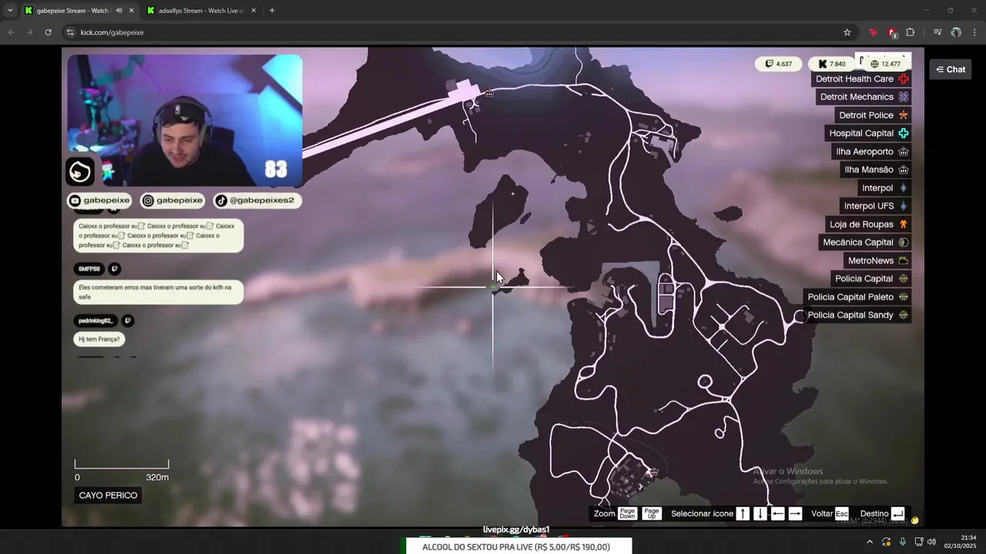This screenshot has width=986, height=554.
Task: Click the left arrow key icon
Action: [778, 513]
